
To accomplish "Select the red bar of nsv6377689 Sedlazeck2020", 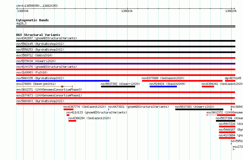I will tap(182, 81).
